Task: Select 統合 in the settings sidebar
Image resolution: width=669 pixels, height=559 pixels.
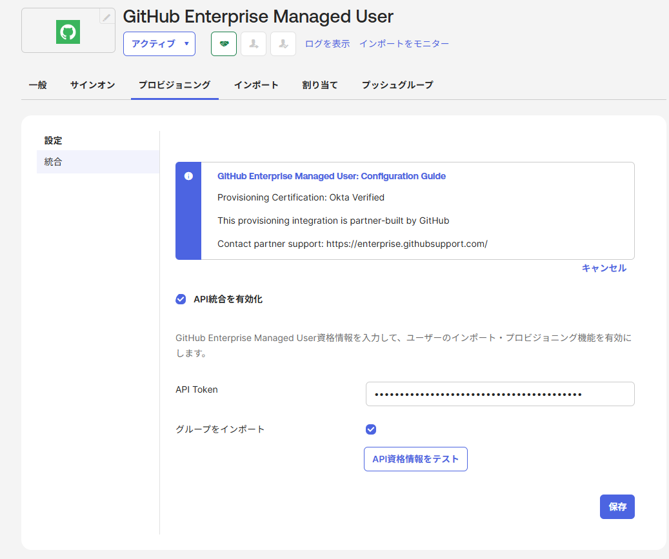Action: 54,162
